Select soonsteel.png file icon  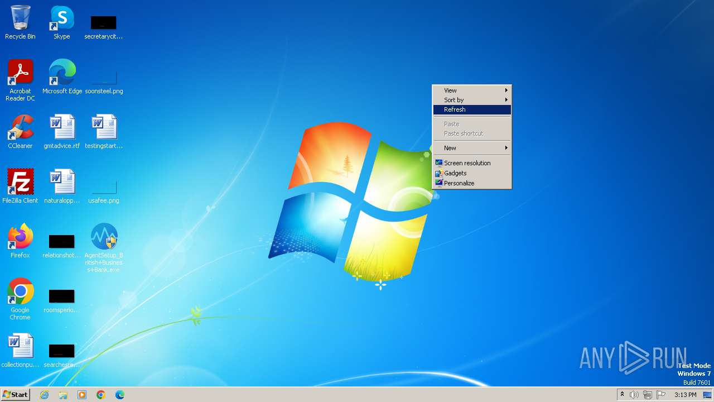tap(104, 82)
